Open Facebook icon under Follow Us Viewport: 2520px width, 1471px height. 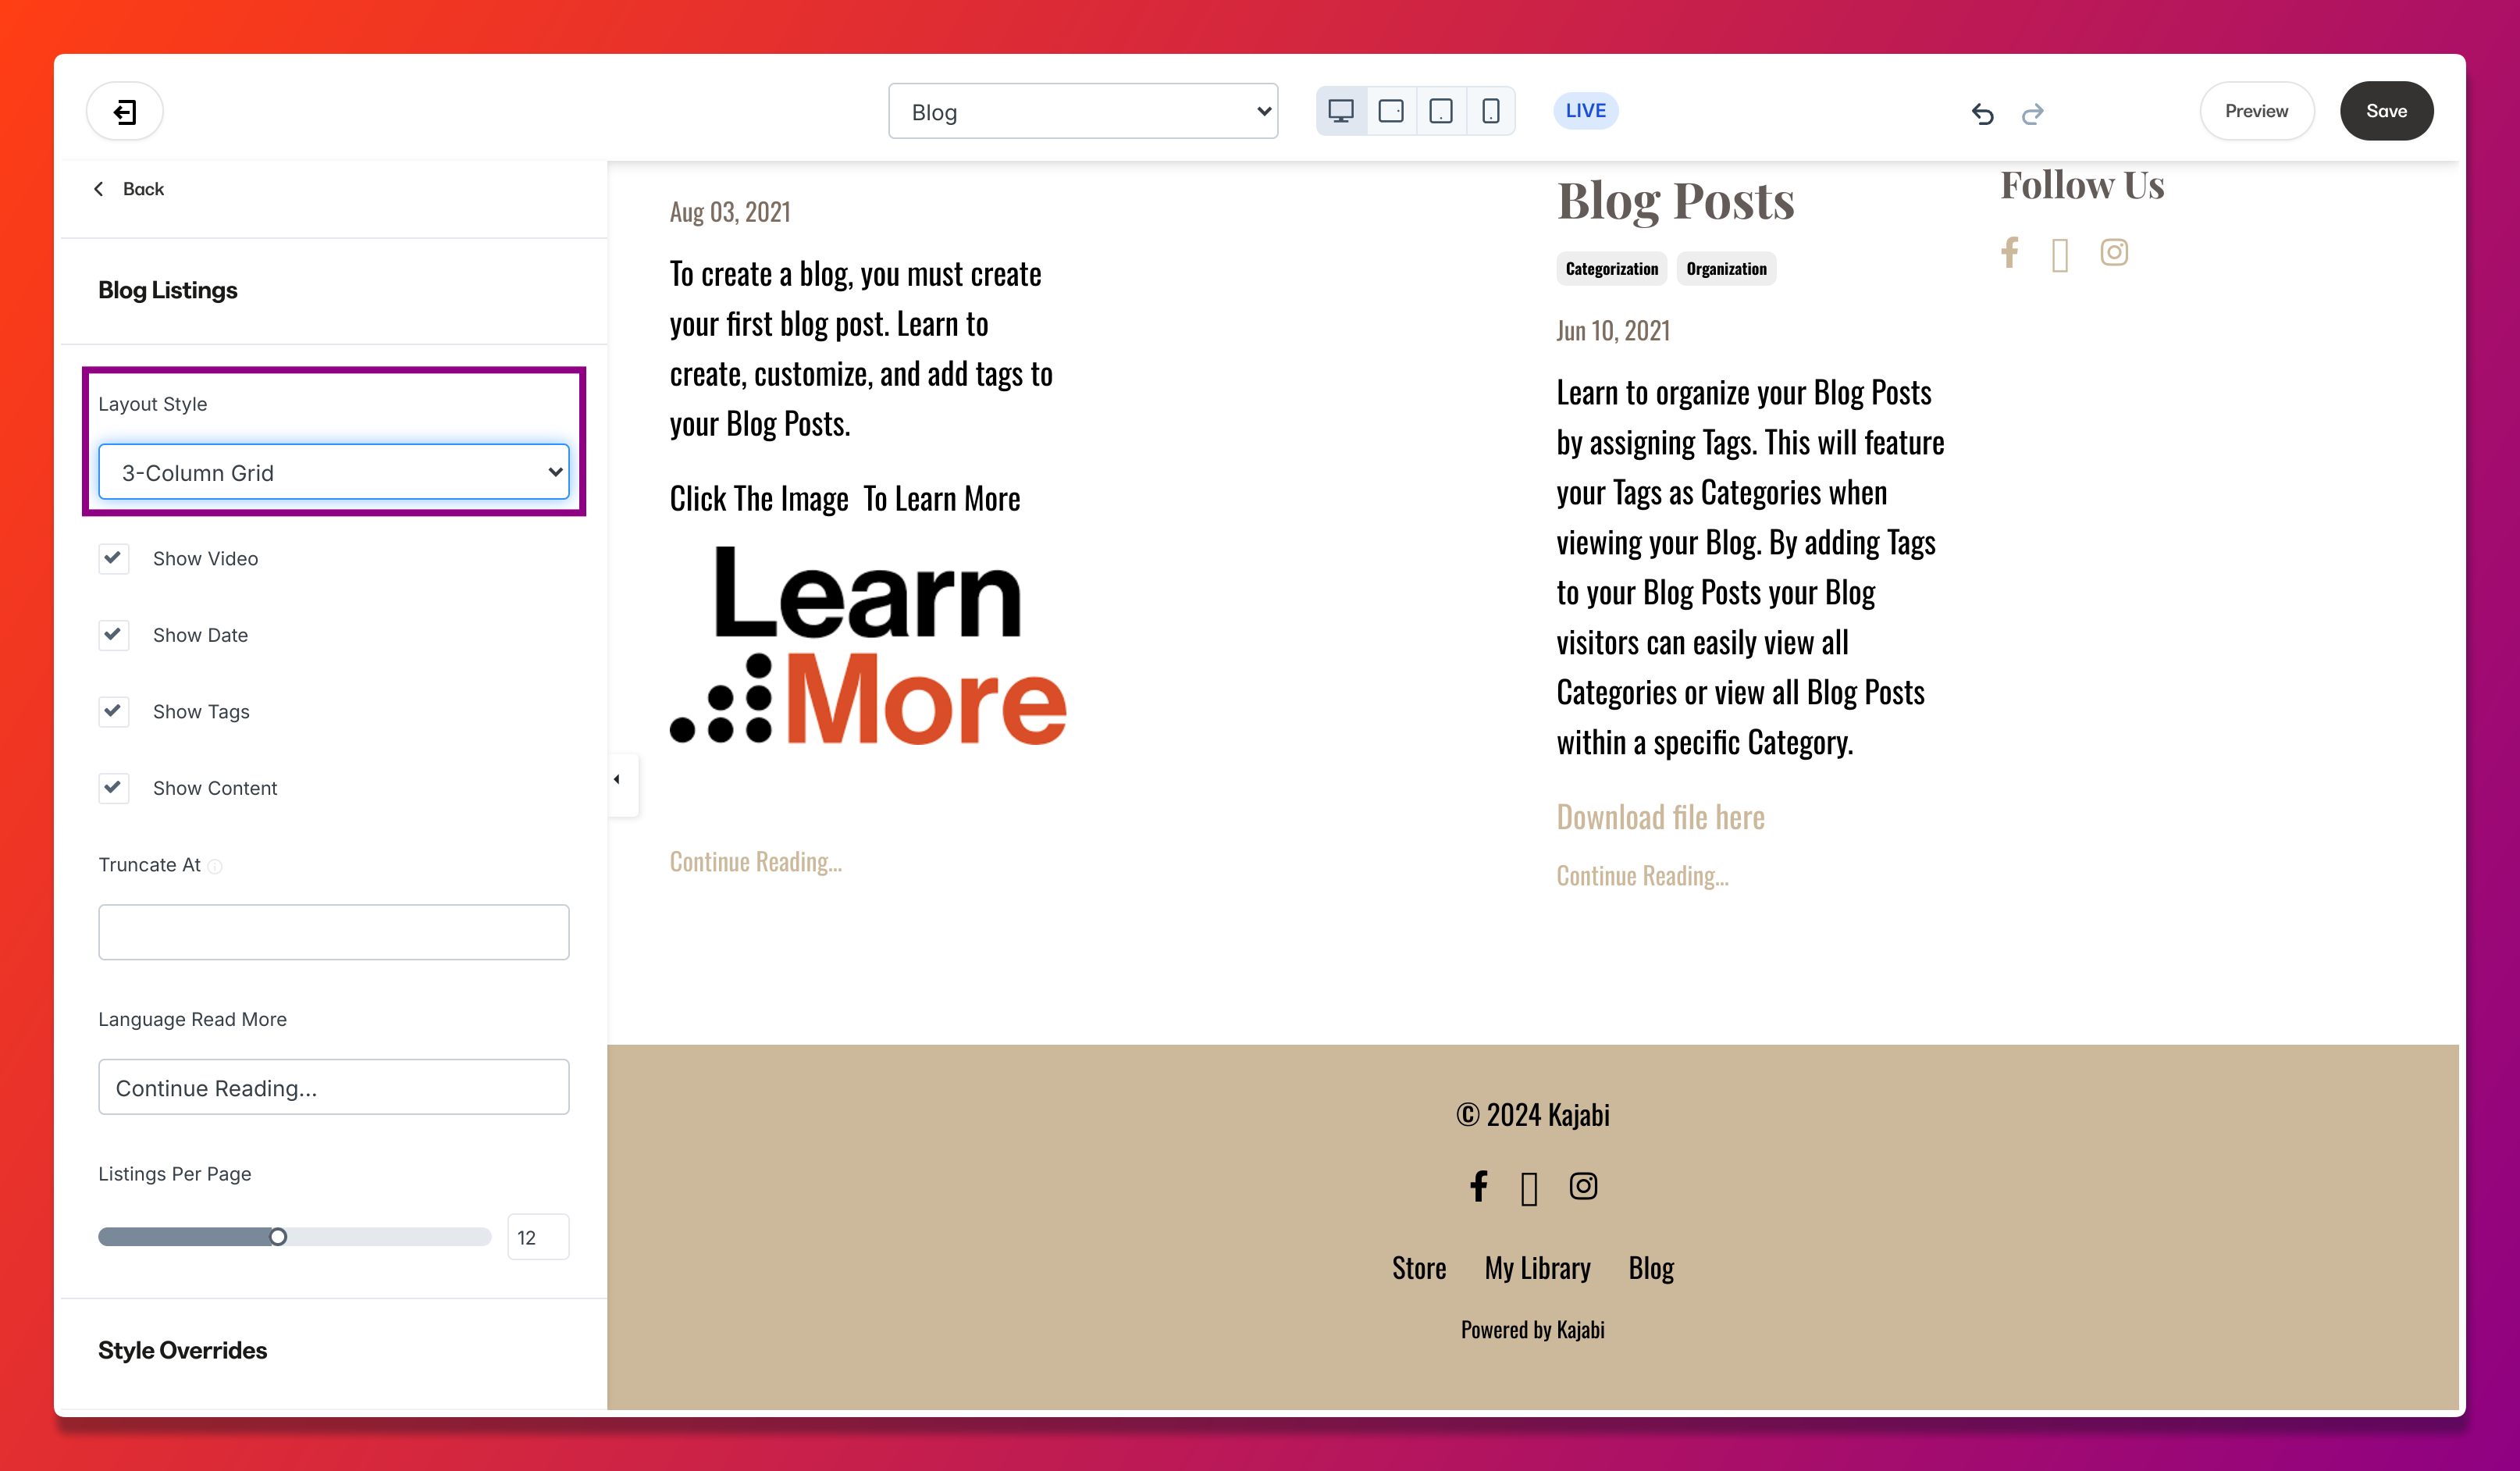tap(2009, 253)
